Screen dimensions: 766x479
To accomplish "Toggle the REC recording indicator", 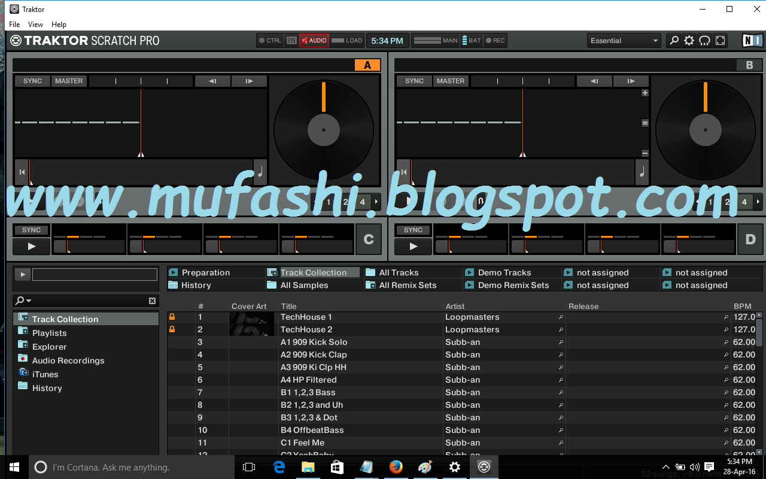I will click(x=496, y=41).
